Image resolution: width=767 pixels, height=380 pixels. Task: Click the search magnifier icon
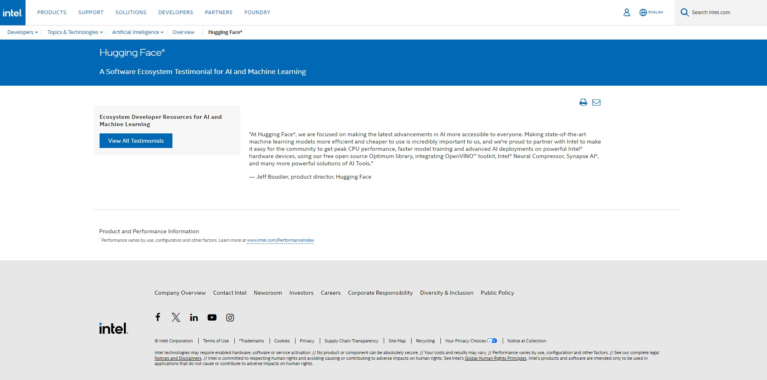coord(684,13)
